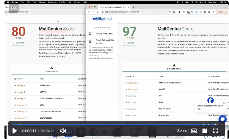Click the browser forward arrow in front window
This screenshot has width=229, height=139.
click(x=93, y=12)
